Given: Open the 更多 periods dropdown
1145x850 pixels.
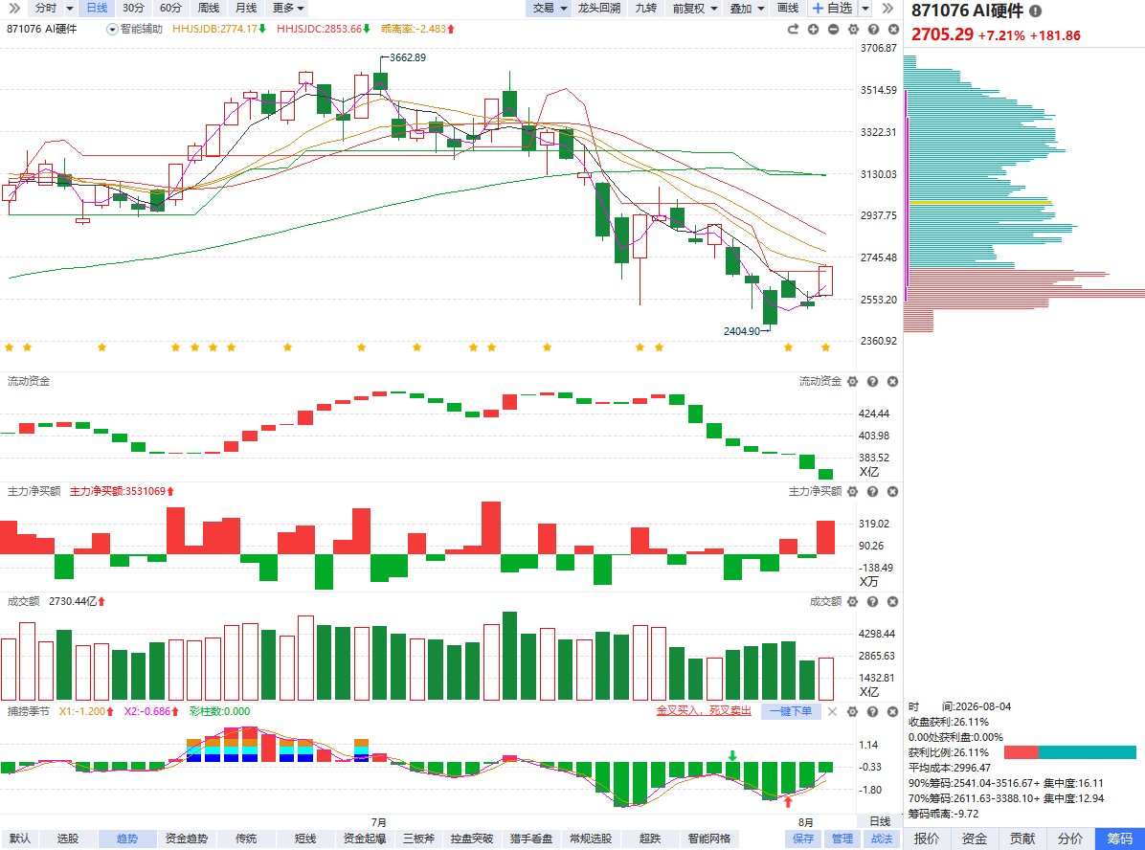Looking at the screenshot, I should pos(288,8).
